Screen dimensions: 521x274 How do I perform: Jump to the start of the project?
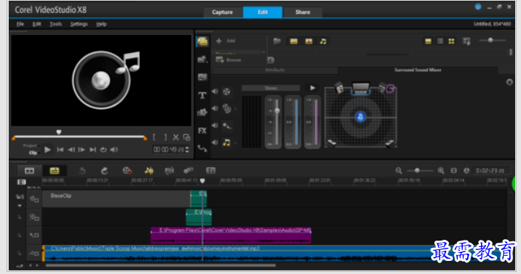pyautogui.click(x=60, y=150)
